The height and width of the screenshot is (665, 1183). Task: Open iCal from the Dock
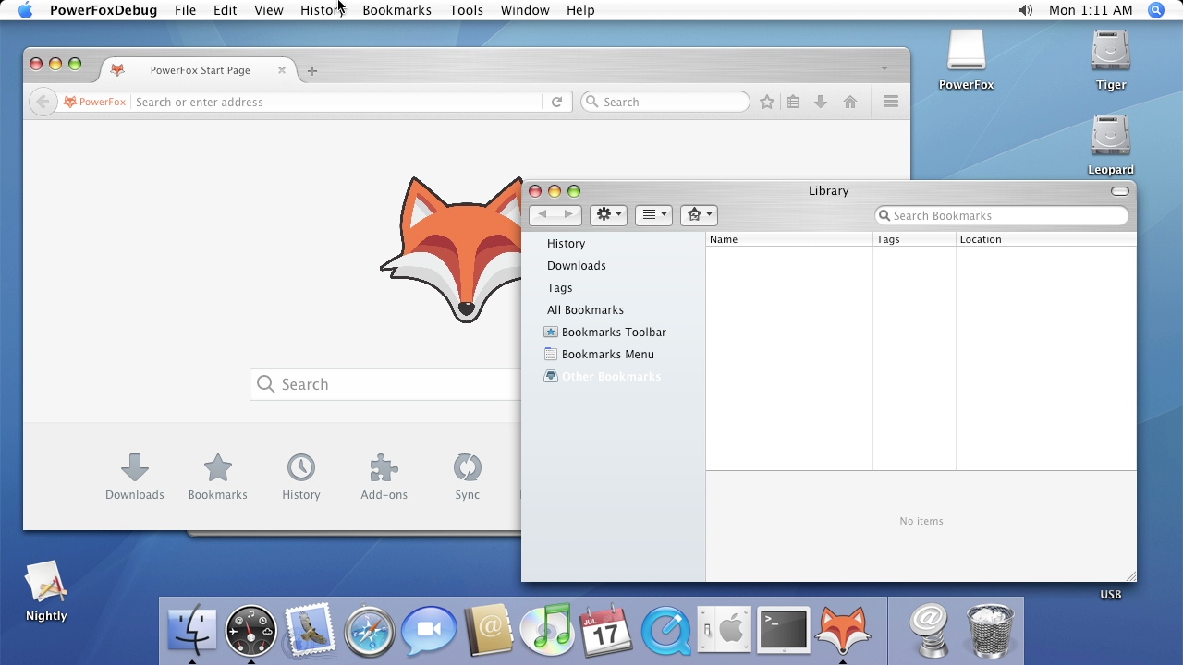pyautogui.click(x=606, y=631)
